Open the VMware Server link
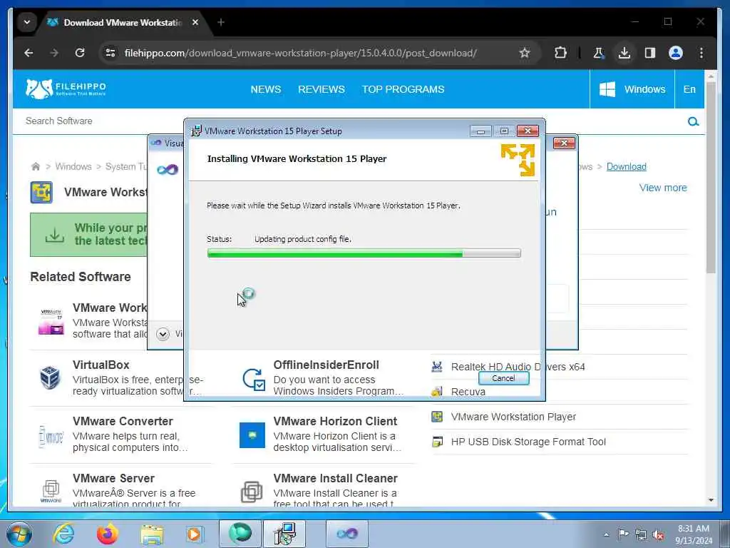Screen dimensions: 730x548 [x=113, y=479]
